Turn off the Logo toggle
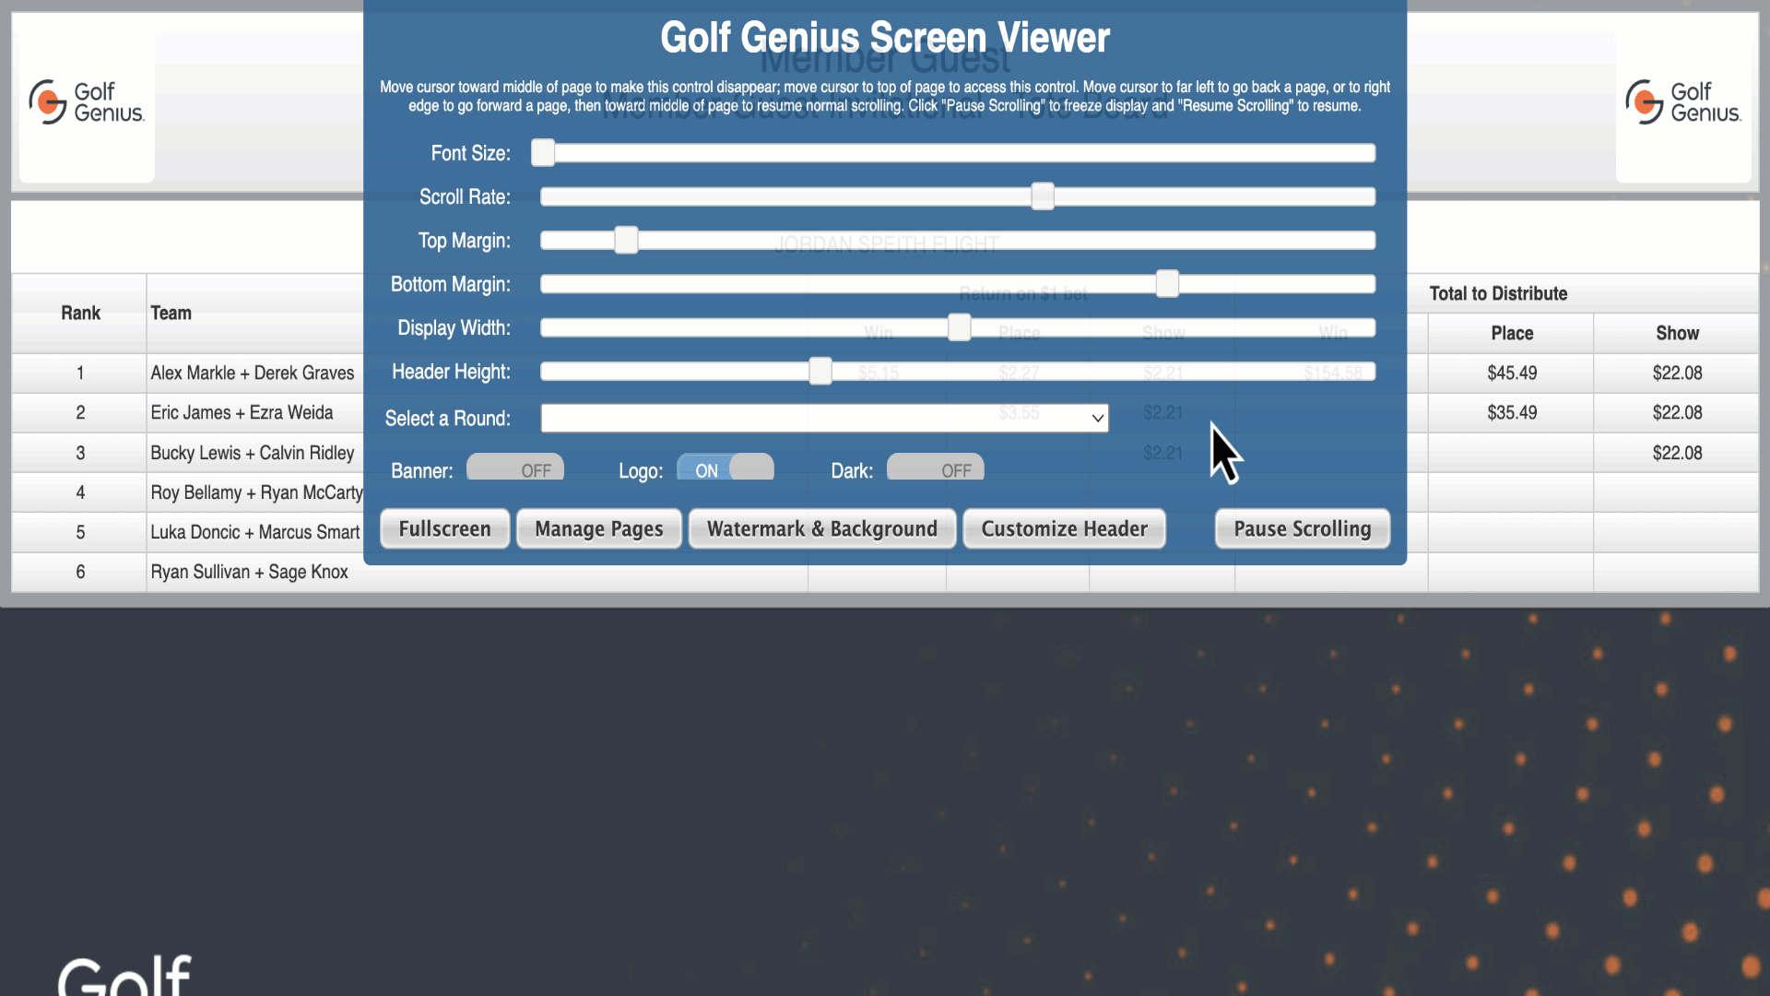The height and width of the screenshot is (996, 1770). (x=726, y=468)
